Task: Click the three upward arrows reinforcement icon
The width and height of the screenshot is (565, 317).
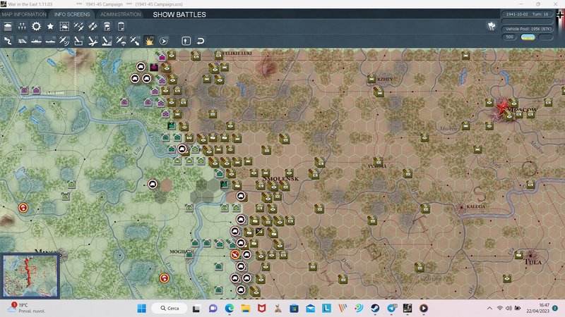Action: (22, 27)
